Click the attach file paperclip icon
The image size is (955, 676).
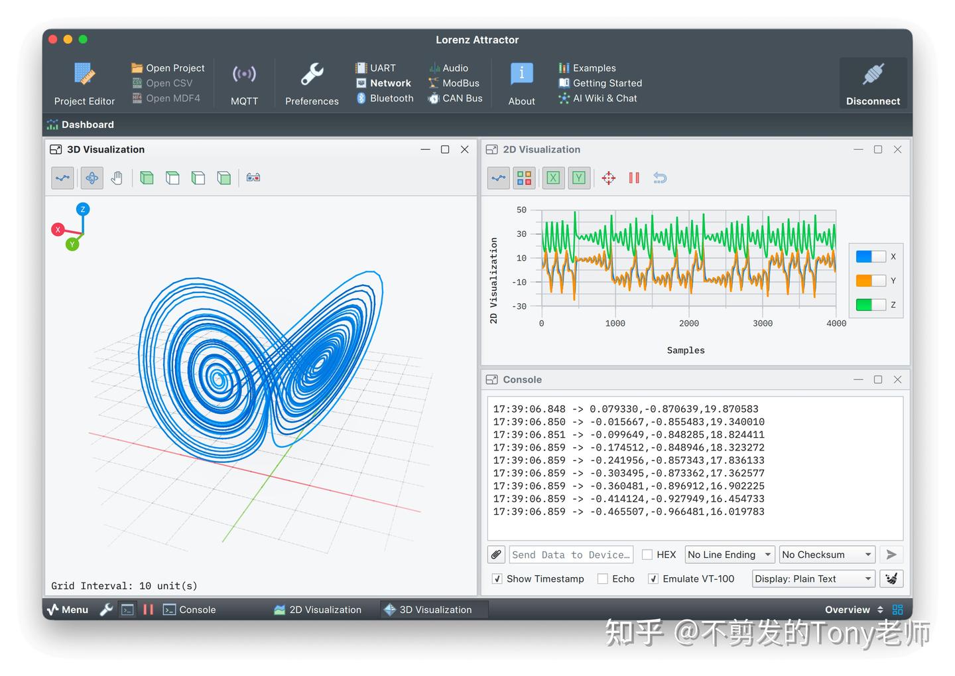point(496,555)
